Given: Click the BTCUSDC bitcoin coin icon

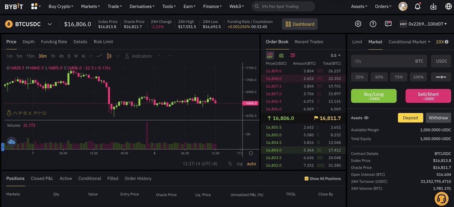Looking at the screenshot, I should tap(9, 24).
